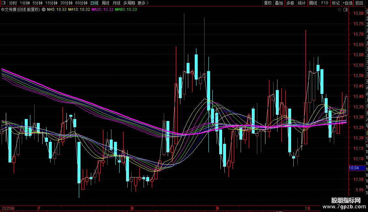Click the 复权 adjustment button
Viewport: 368px width, 212px height.
pyautogui.click(x=268, y=3)
